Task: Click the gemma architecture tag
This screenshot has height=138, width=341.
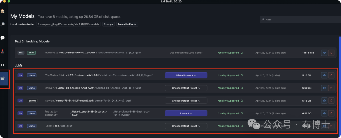Action: click(x=33, y=101)
